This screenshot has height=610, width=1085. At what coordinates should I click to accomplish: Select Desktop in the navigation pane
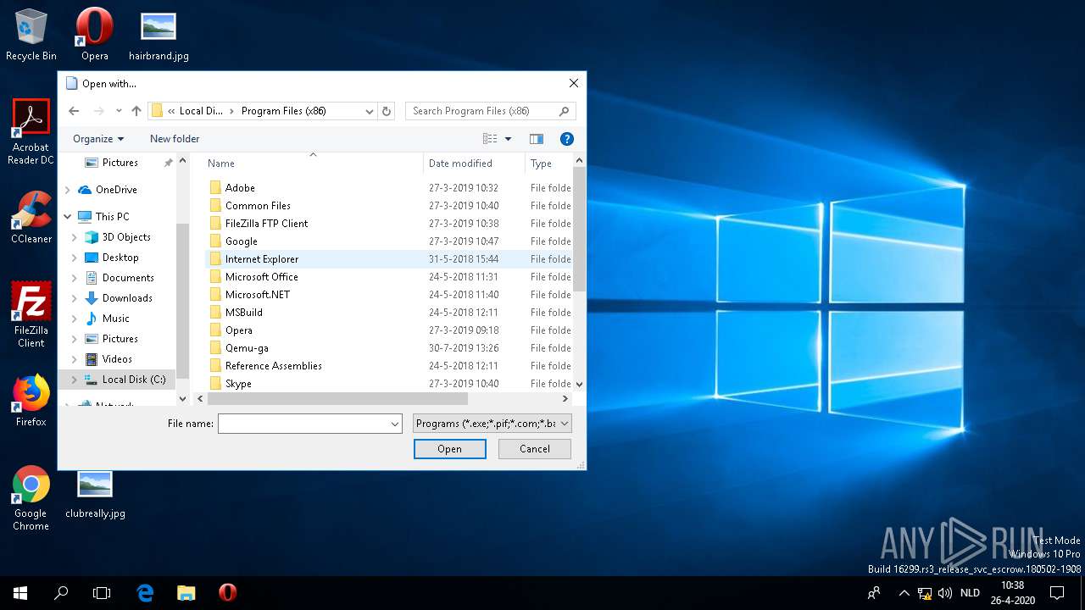(120, 258)
